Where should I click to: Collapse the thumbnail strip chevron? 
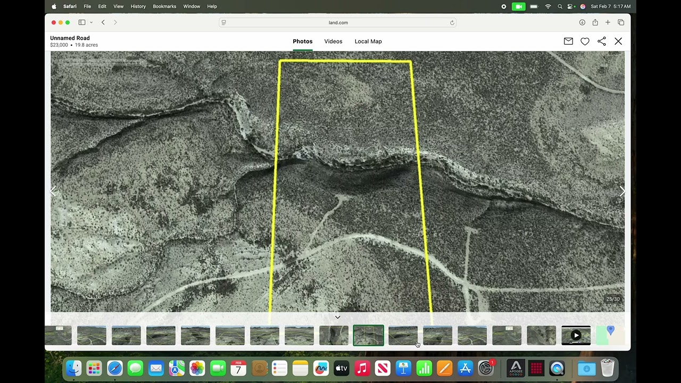point(337,317)
